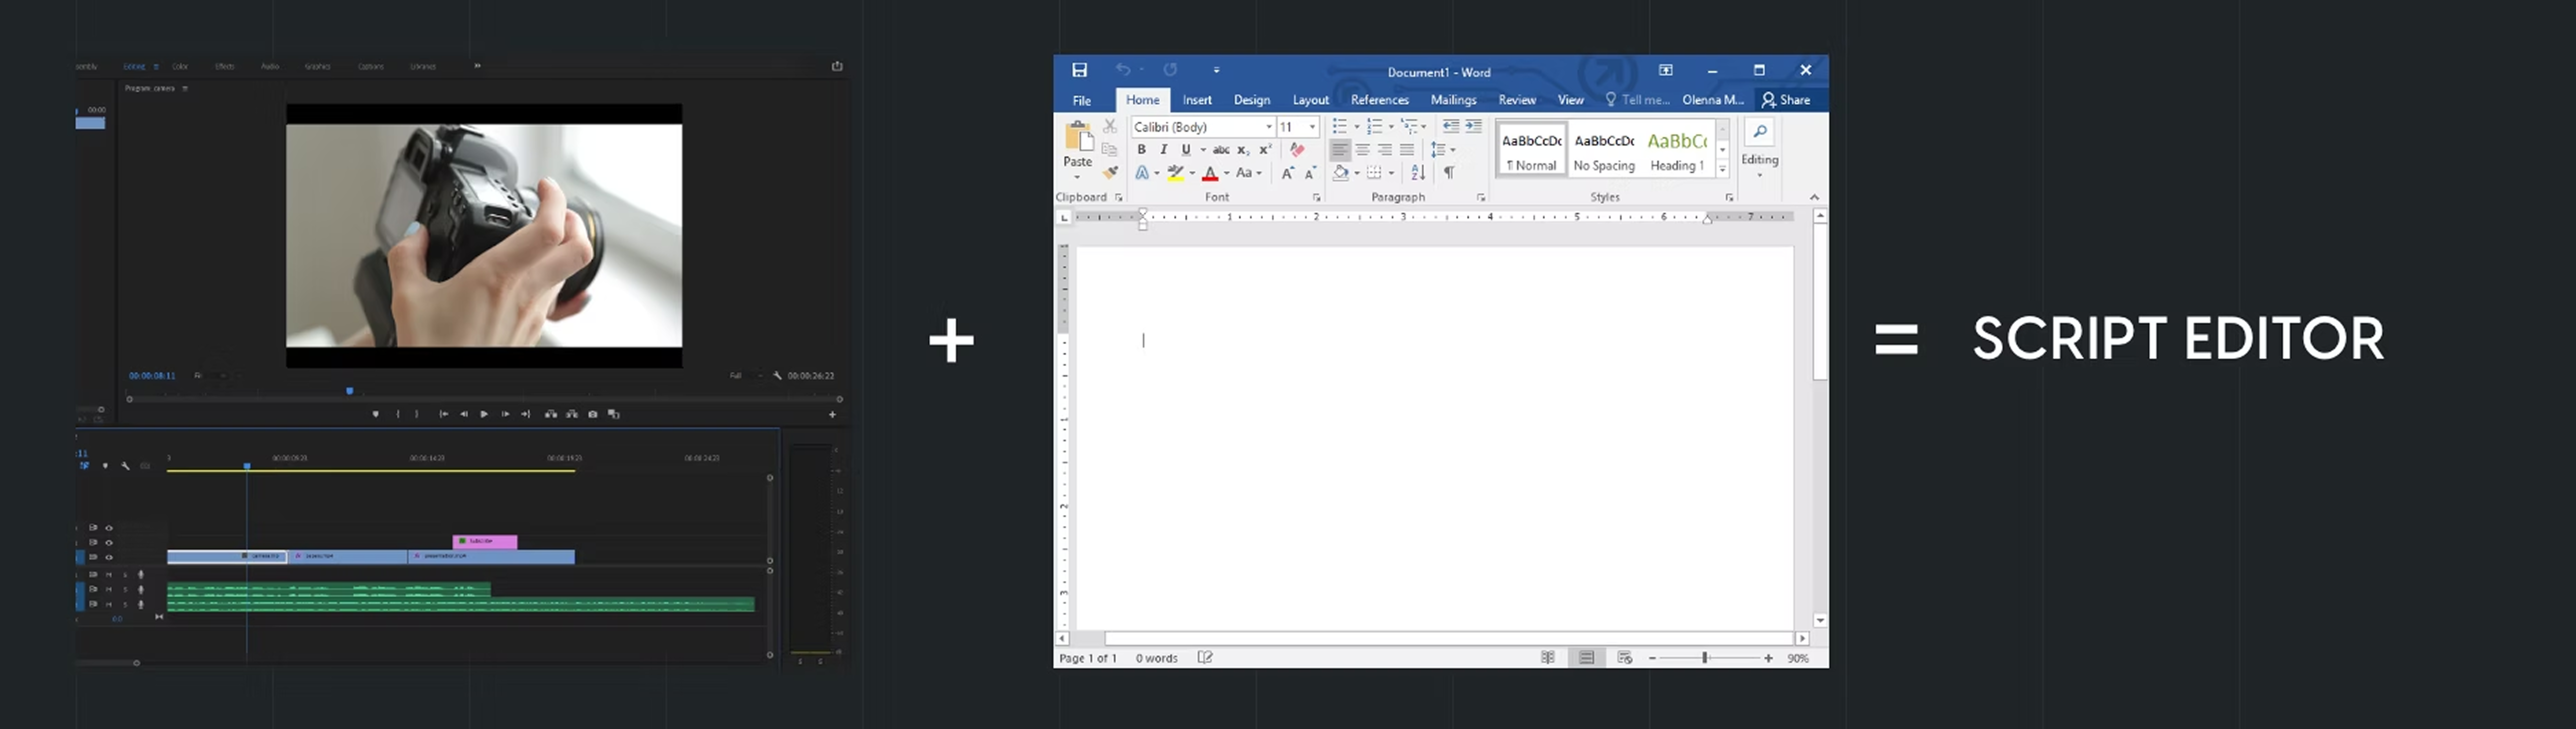
Task: Apply strikethrough formatting in Word
Action: tap(1221, 150)
